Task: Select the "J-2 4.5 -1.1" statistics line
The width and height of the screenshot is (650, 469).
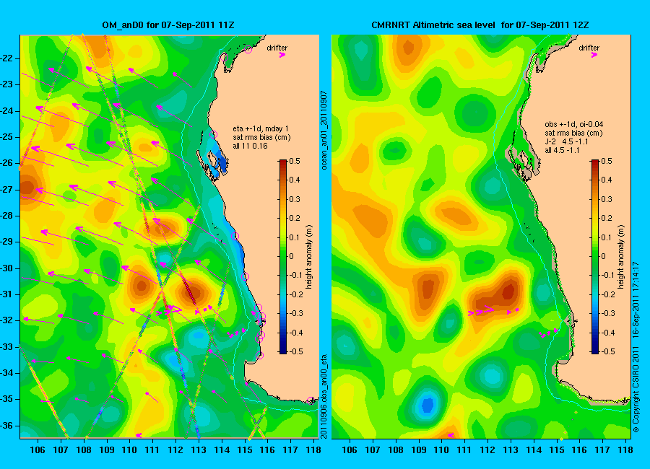Action: [566, 141]
